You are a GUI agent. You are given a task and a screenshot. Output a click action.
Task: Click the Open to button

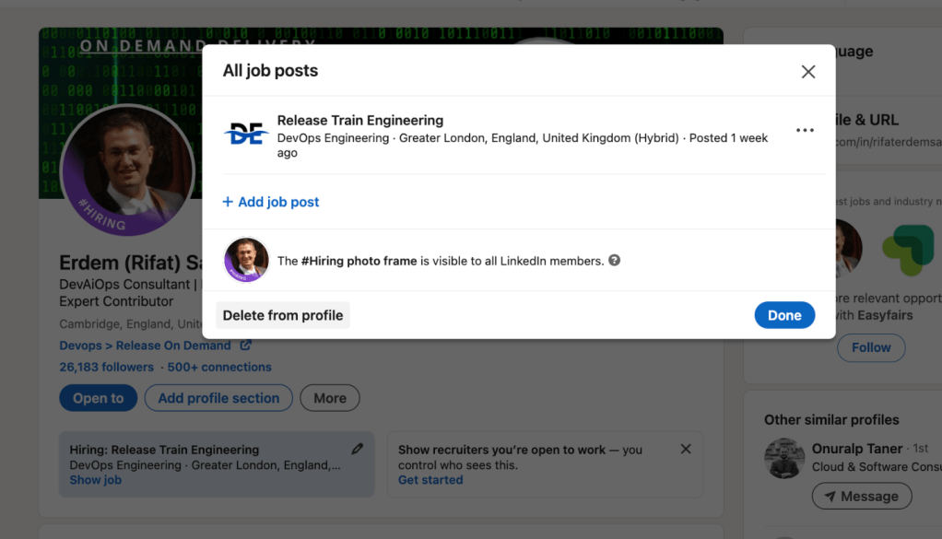[x=98, y=398]
